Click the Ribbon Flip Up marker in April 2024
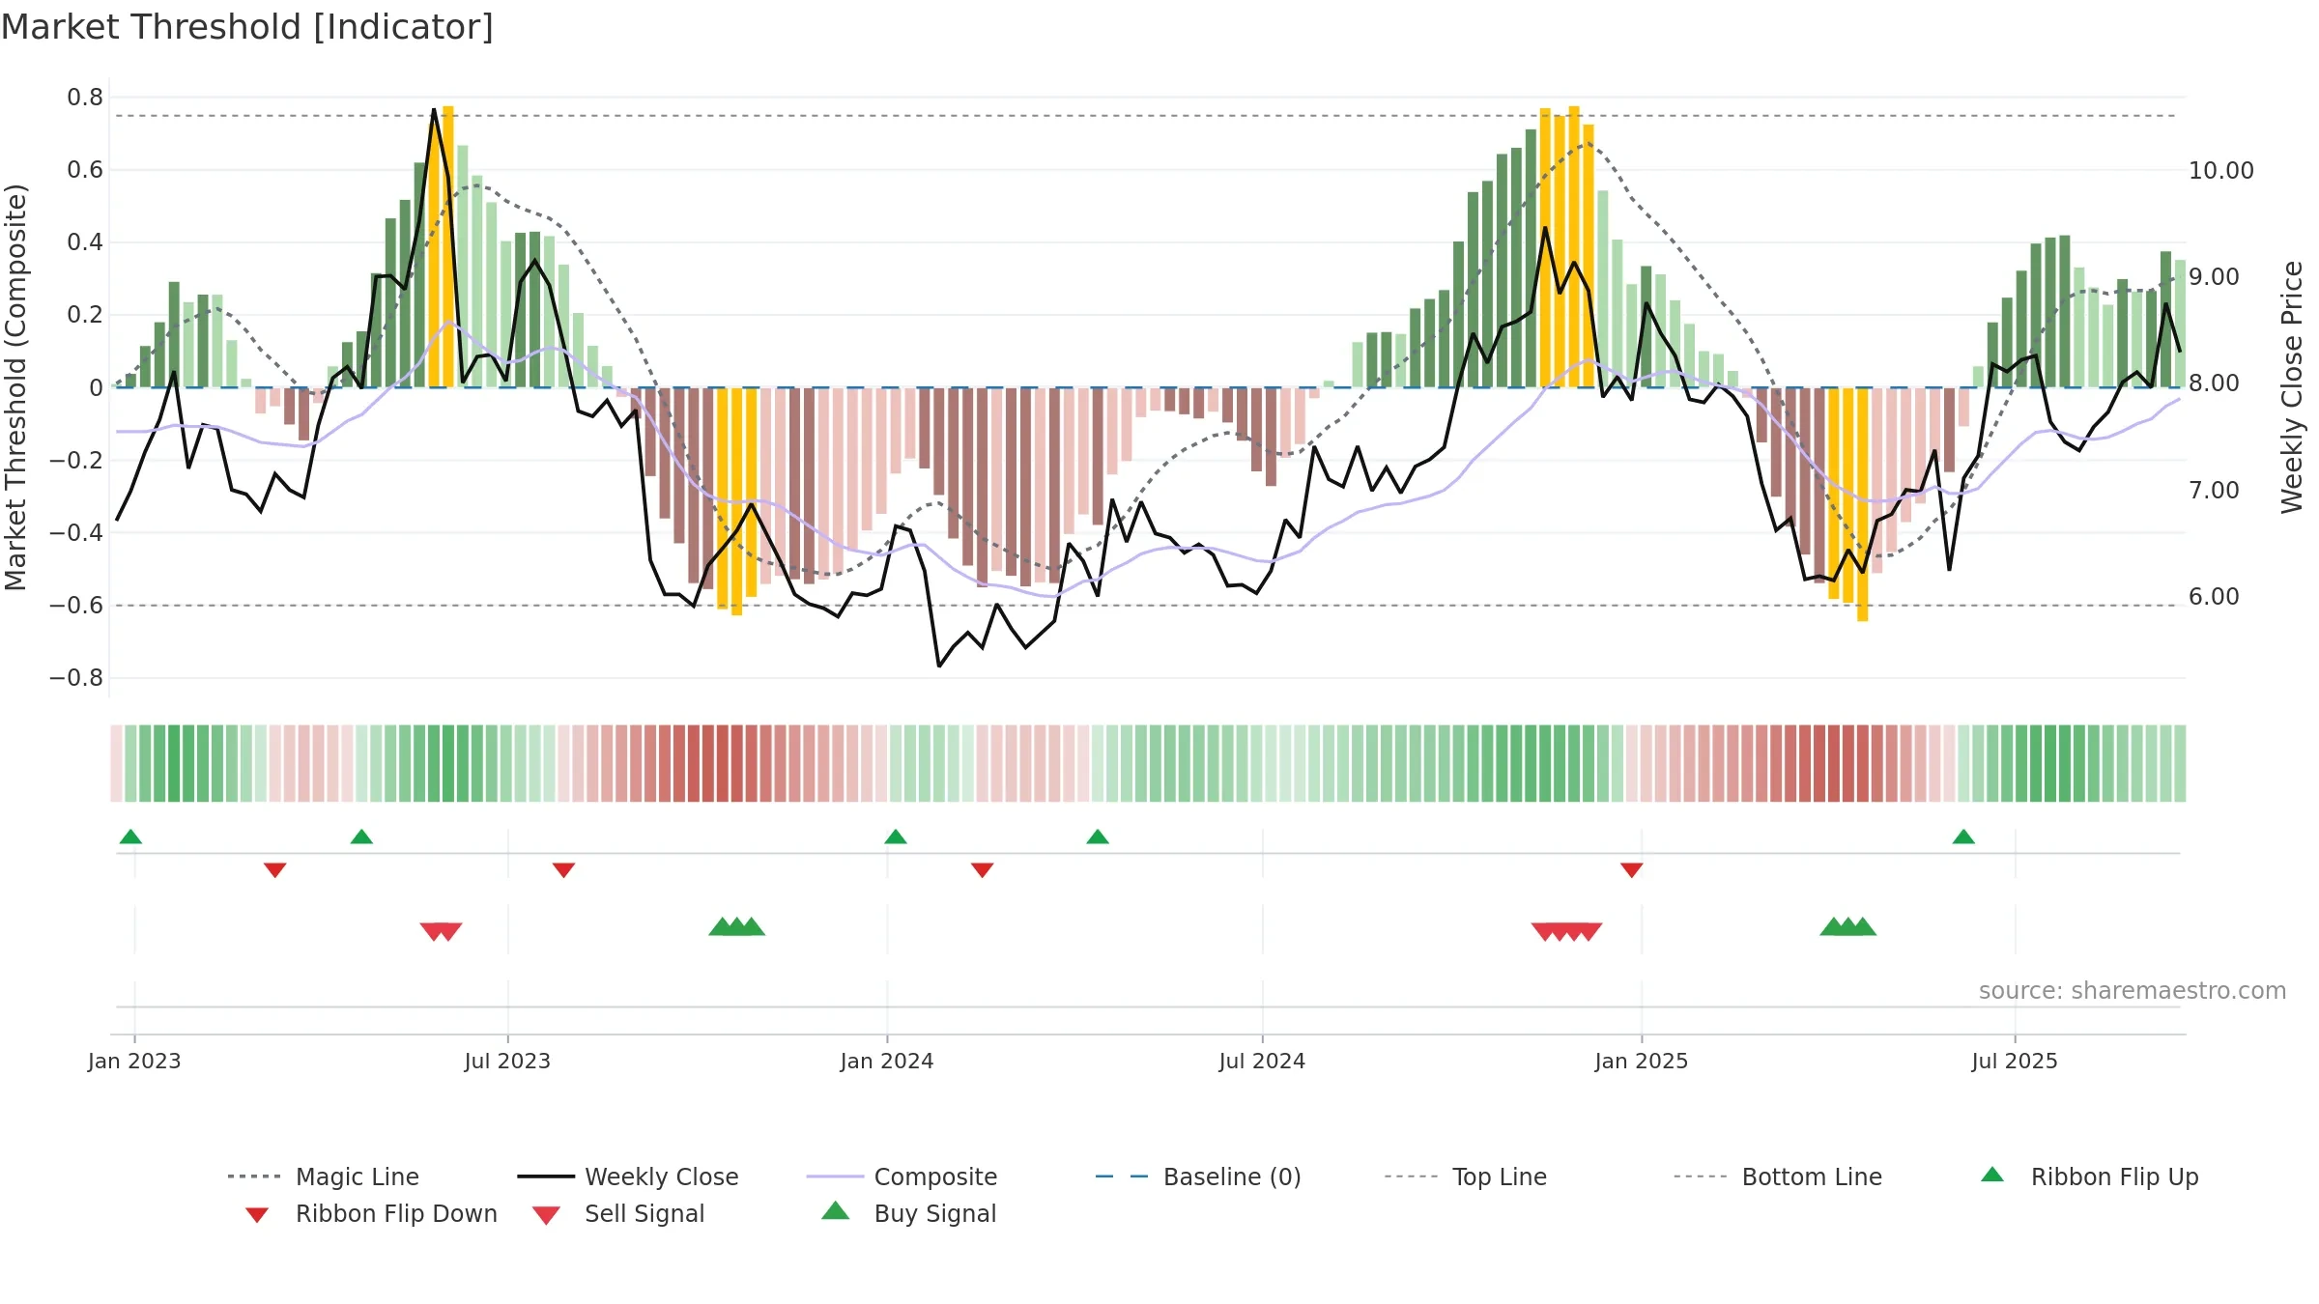The height and width of the screenshot is (1304, 2319). [x=1098, y=836]
